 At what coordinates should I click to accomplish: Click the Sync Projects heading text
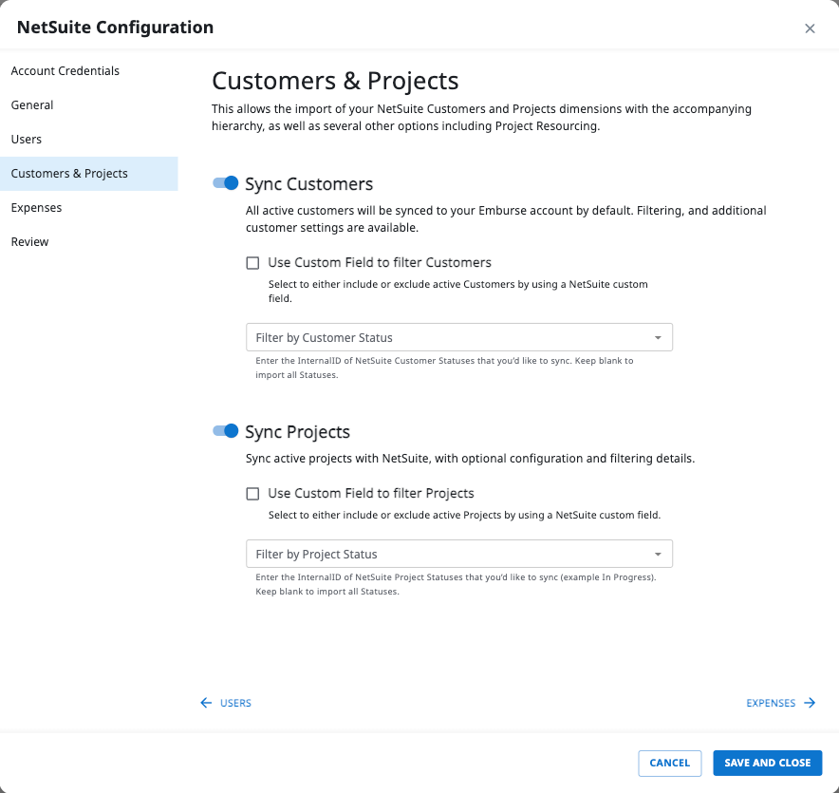pos(297,432)
